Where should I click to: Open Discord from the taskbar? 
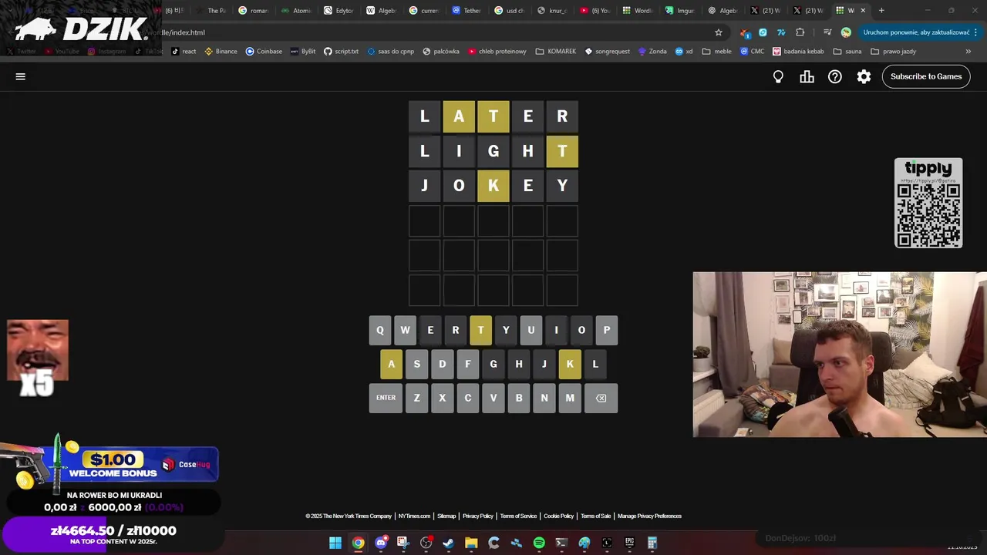(381, 543)
